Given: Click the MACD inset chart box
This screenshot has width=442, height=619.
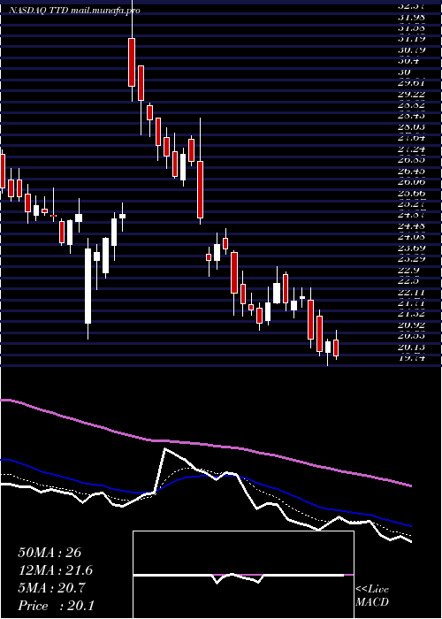Looking at the screenshot, I should tap(243, 575).
